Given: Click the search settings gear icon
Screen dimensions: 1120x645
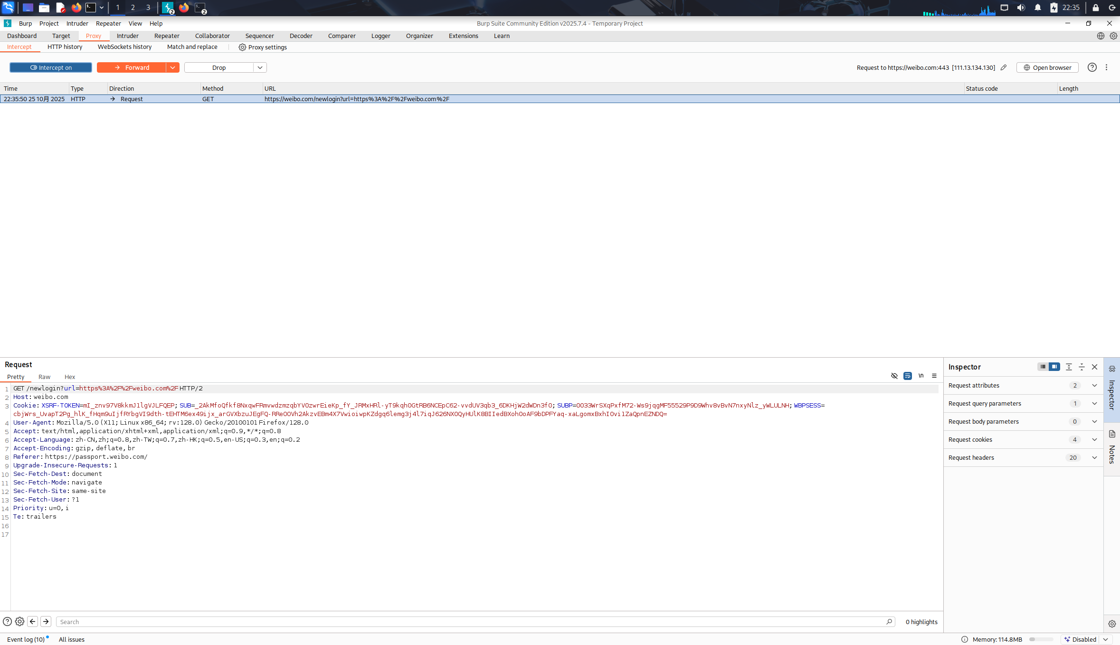Looking at the screenshot, I should (x=19, y=621).
